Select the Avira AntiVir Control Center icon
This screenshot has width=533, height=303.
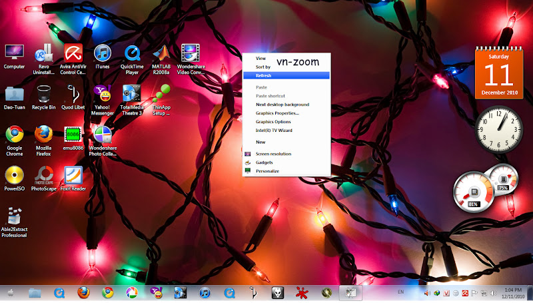pos(73,59)
